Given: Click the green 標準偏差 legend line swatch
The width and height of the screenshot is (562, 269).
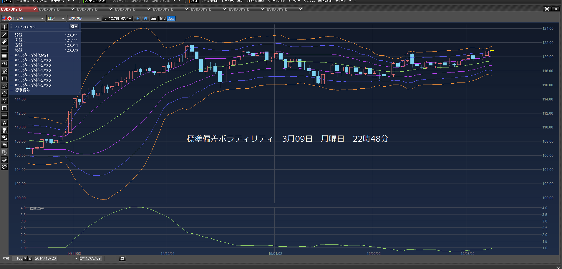Looking at the screenshot, I should point(12,90).
